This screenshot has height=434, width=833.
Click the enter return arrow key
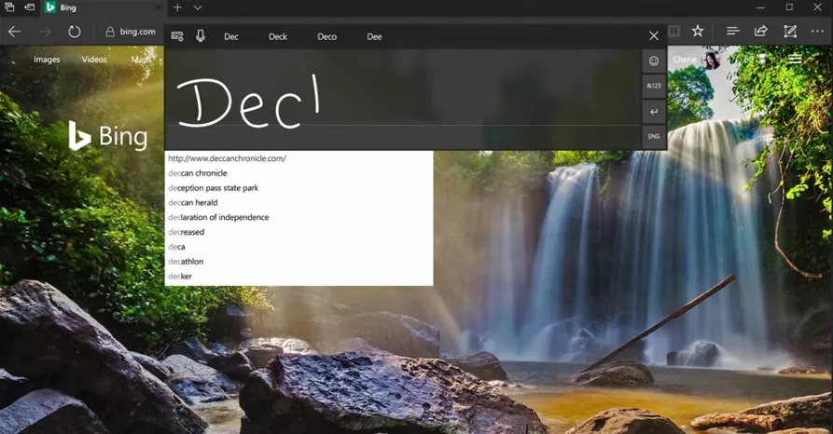pyautogui.click(x=654, y=112)
